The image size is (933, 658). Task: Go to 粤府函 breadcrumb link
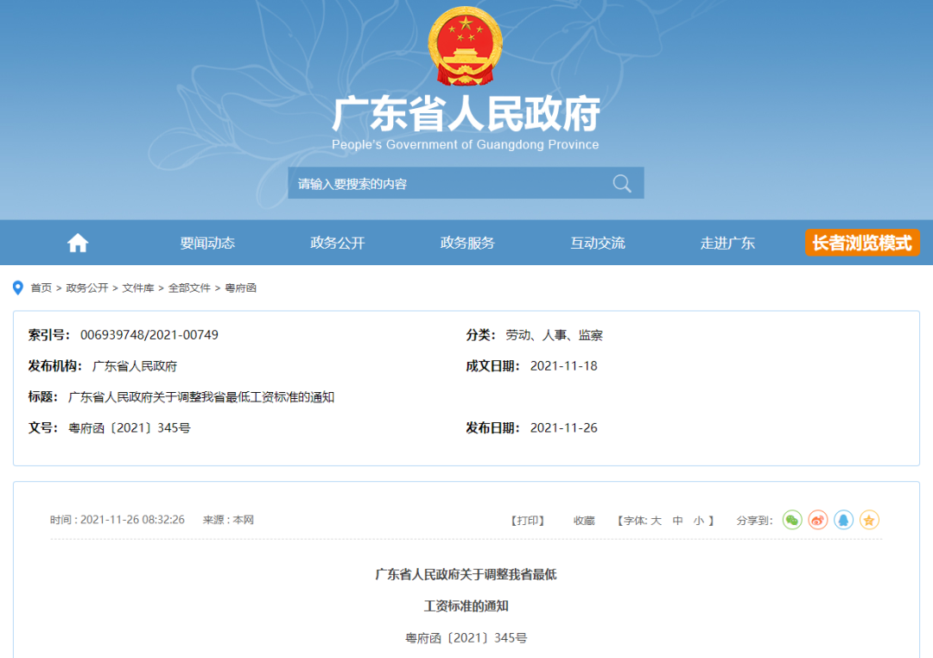click(240, 288)
